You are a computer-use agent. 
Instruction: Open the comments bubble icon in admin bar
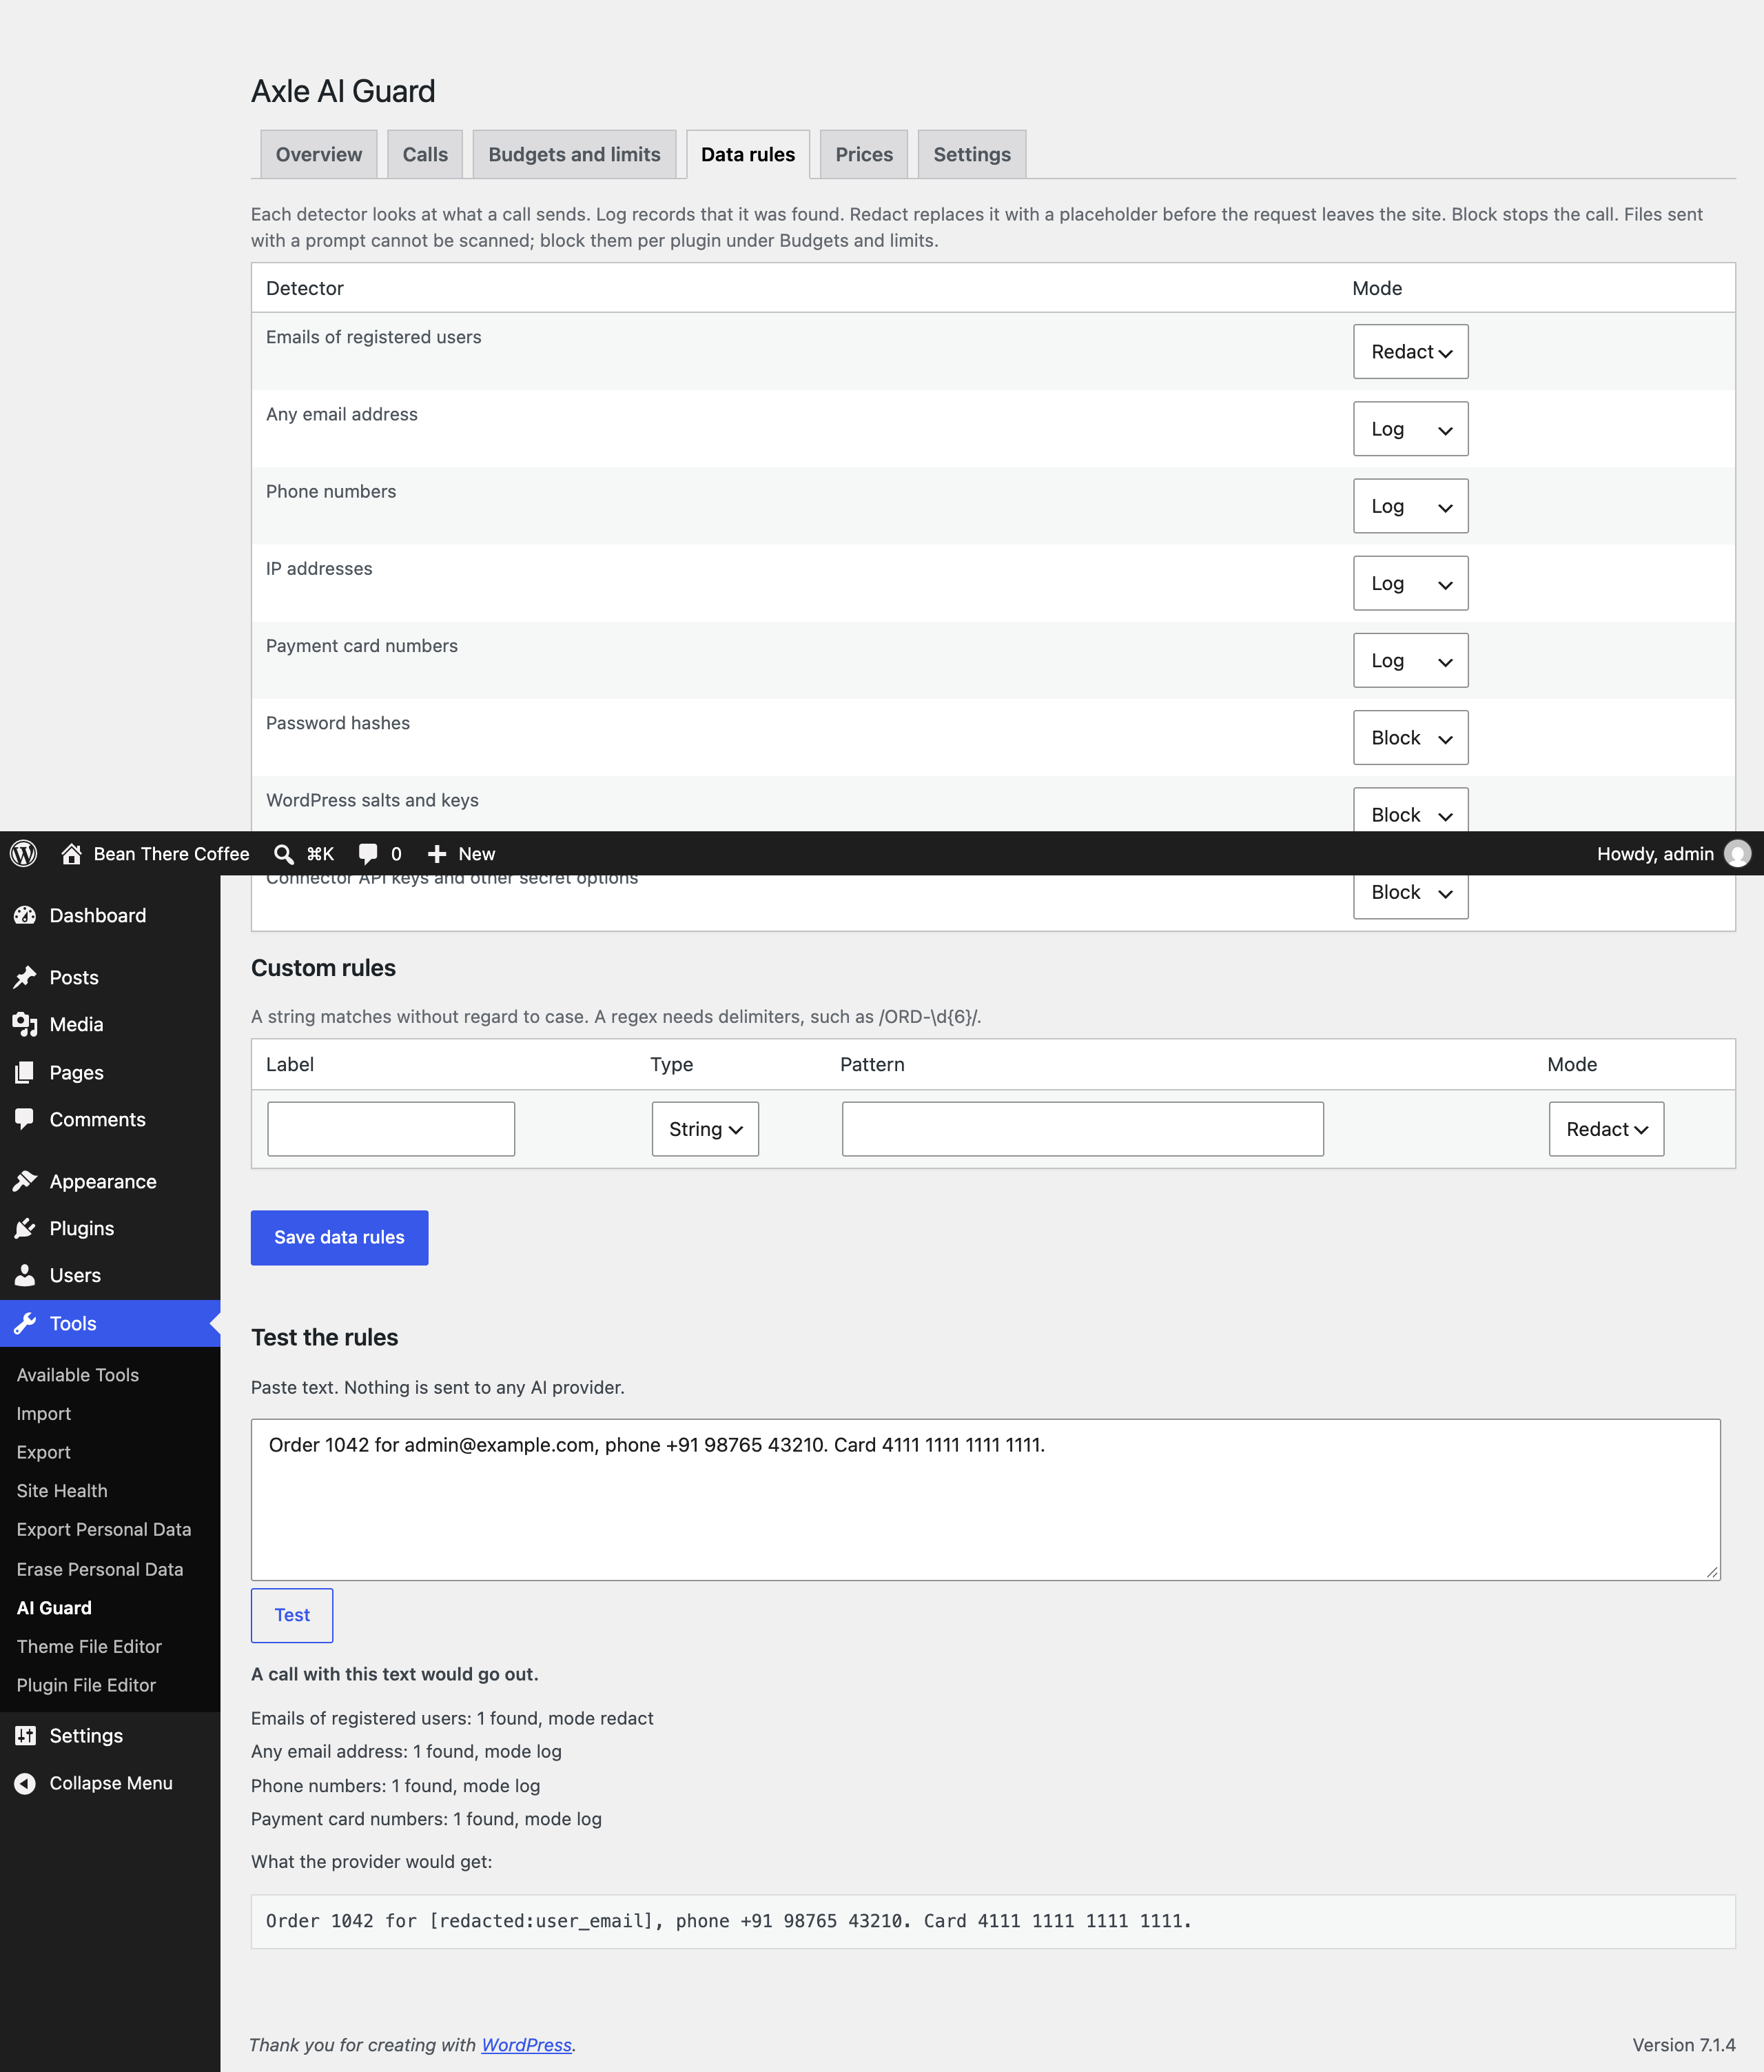tap(368, 853)
